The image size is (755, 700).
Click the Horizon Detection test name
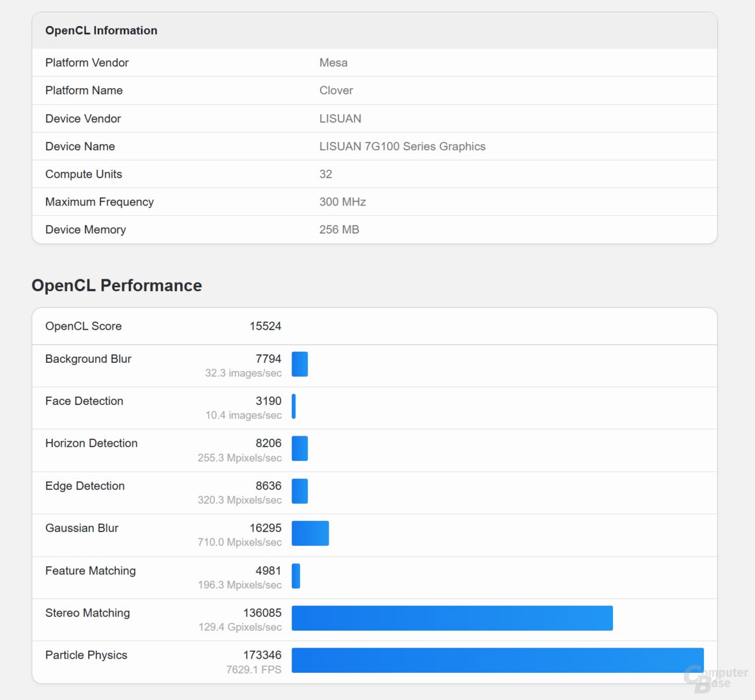click(x=91, y=443)
